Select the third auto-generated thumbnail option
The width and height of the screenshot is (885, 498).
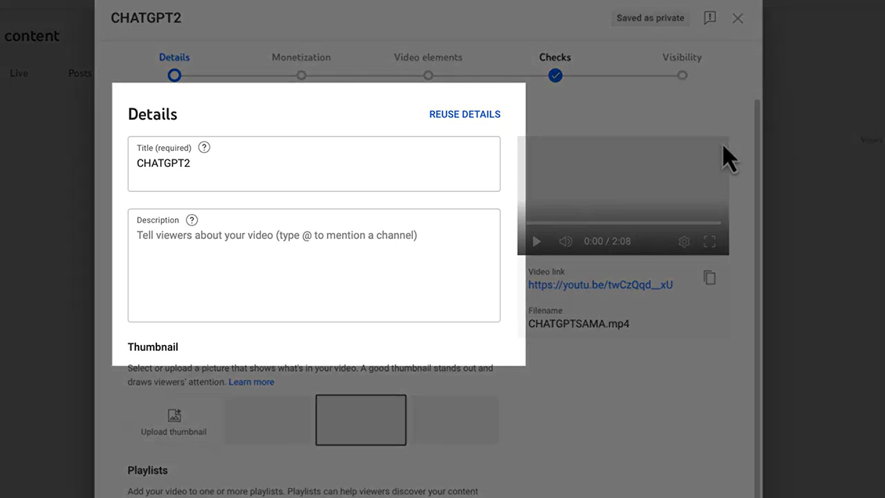453,420
